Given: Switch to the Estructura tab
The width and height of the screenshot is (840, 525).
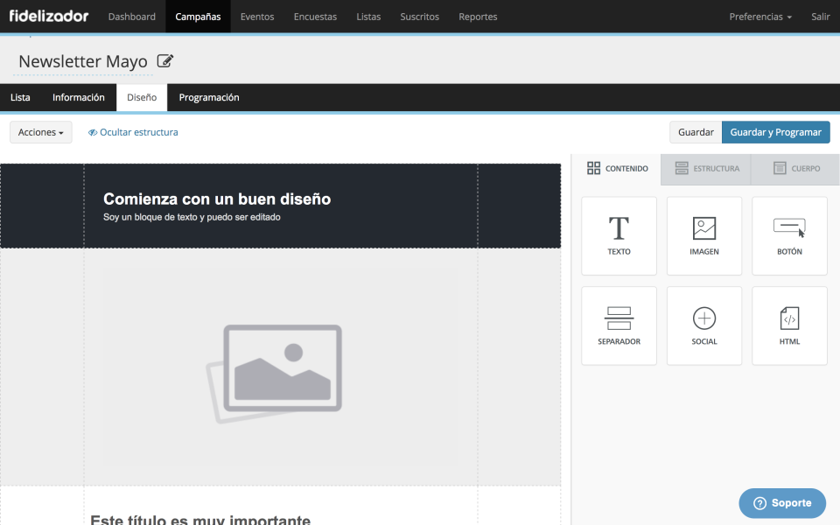Looking at the screenshot, I should click(x=707, y=168).
